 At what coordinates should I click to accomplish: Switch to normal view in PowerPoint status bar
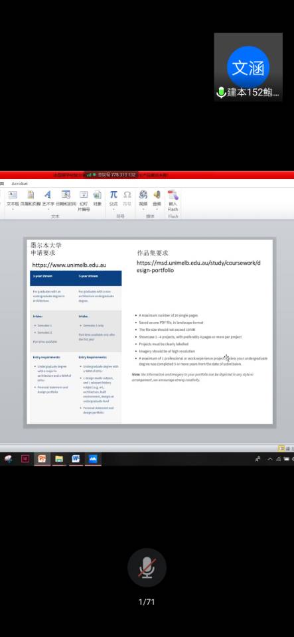(x=281, y=448)
